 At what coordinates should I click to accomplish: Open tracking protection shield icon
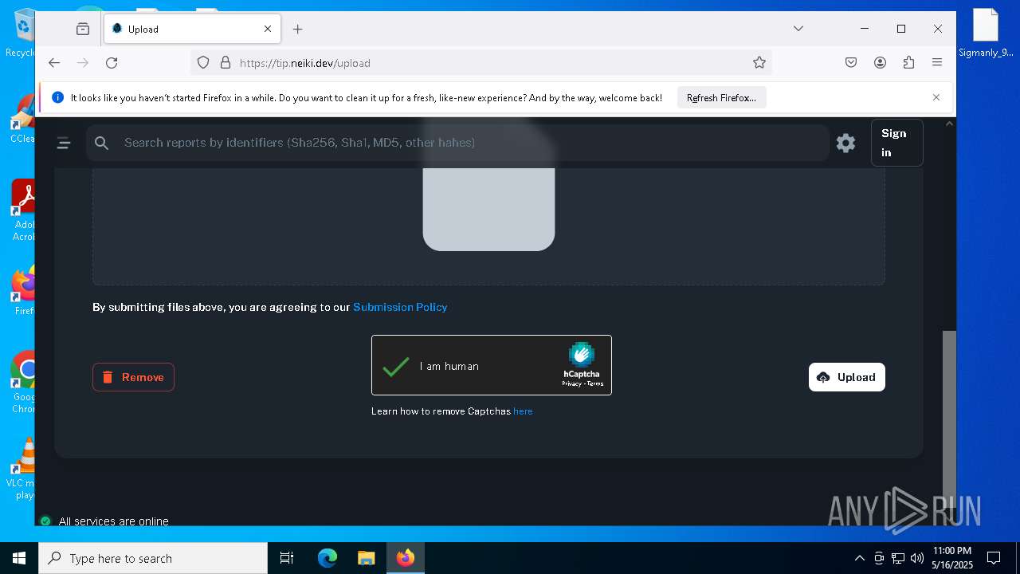[x=203, y=62]
